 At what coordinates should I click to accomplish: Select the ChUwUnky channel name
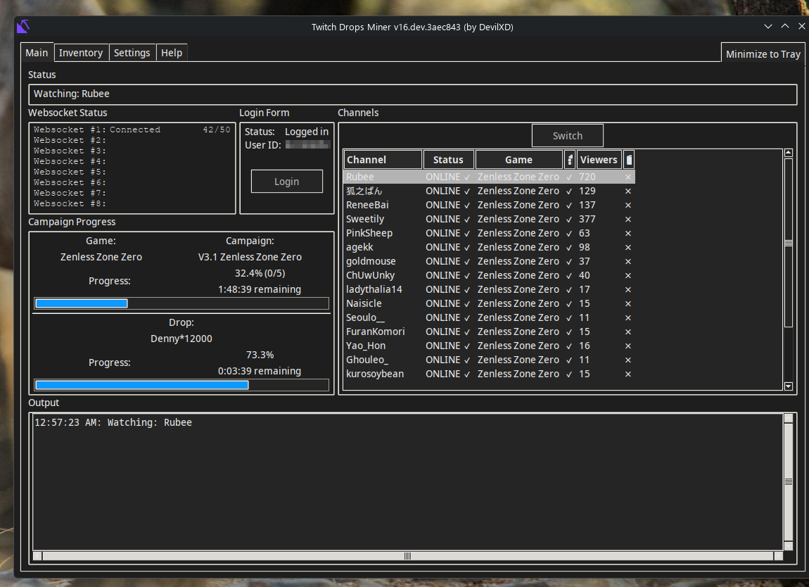point(371,276)
